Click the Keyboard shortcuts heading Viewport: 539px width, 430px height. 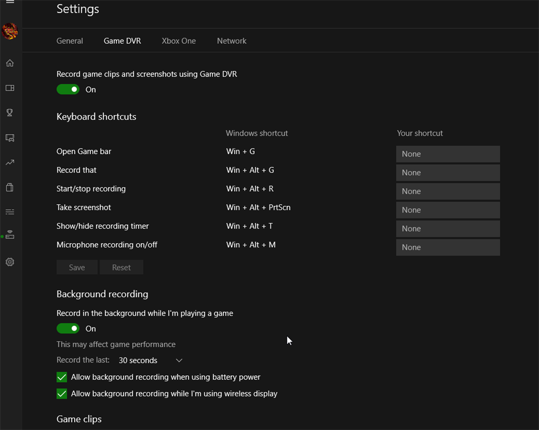(96, 116)
